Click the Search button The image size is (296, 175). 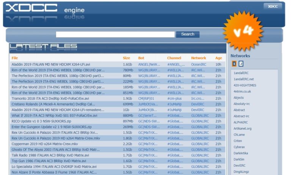click(x=187, y=34)
